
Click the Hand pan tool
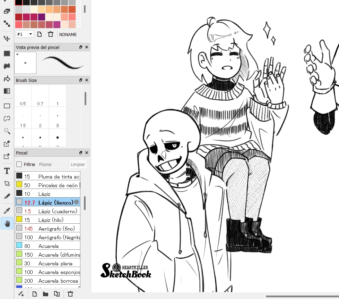pyautogui.click(x=7, y=223)
